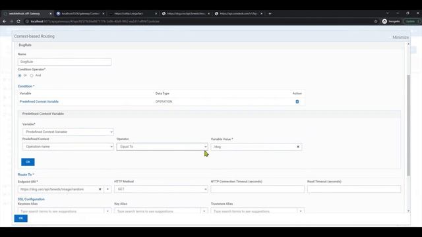Viewport: 422px width, 237px height.
Task: Expand the Endpoint URI suggestions arrow
Action: (x=107, y=189)
